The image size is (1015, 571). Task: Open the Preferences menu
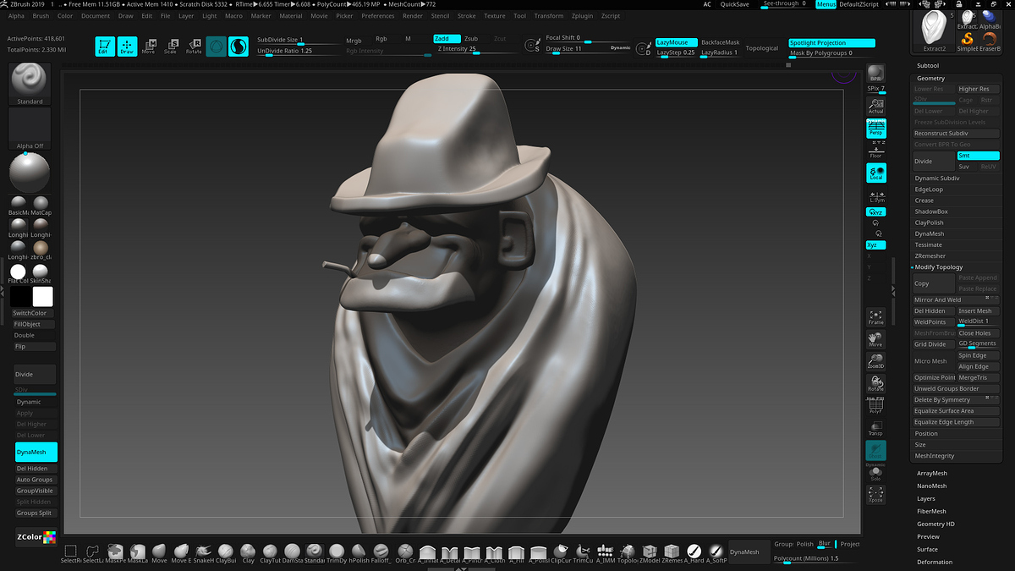[377, 16]
